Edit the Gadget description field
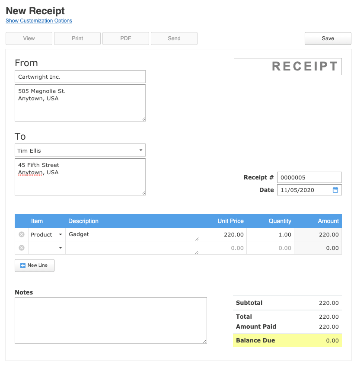Image resolution: width=357 pixels, height=368 pixels. (132, 234)
